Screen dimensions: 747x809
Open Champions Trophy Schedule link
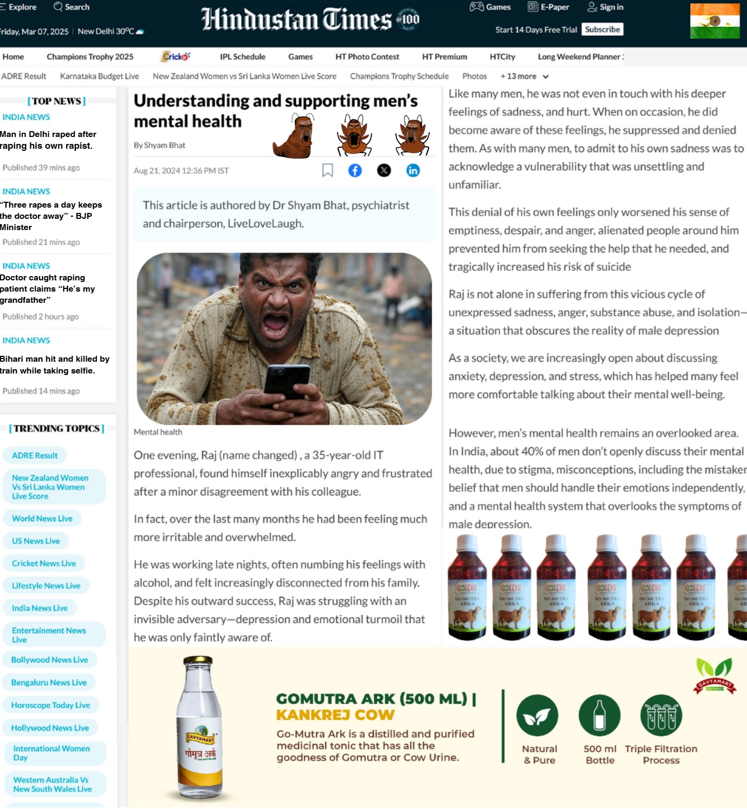[x=399, y=77]
